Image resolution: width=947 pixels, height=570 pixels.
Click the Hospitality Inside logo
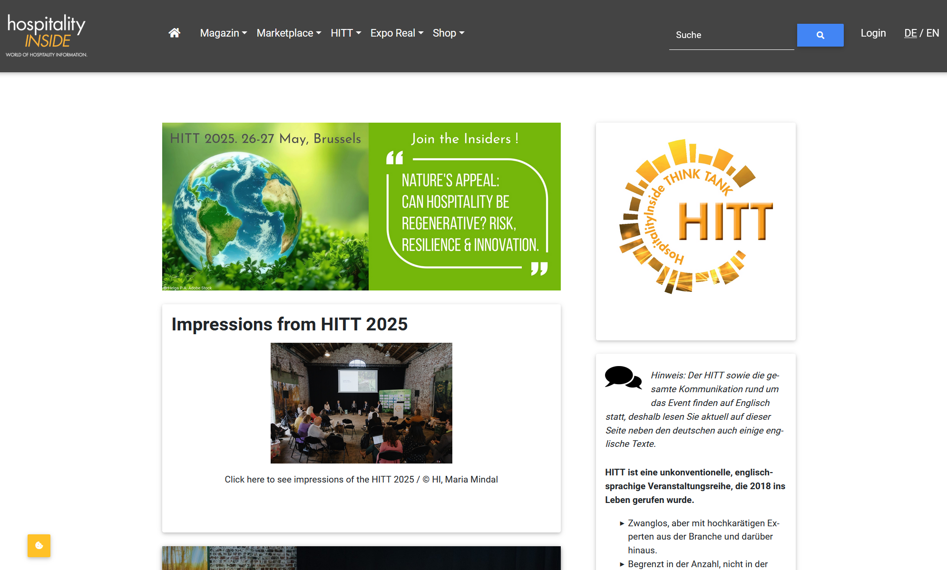point(47,36)
